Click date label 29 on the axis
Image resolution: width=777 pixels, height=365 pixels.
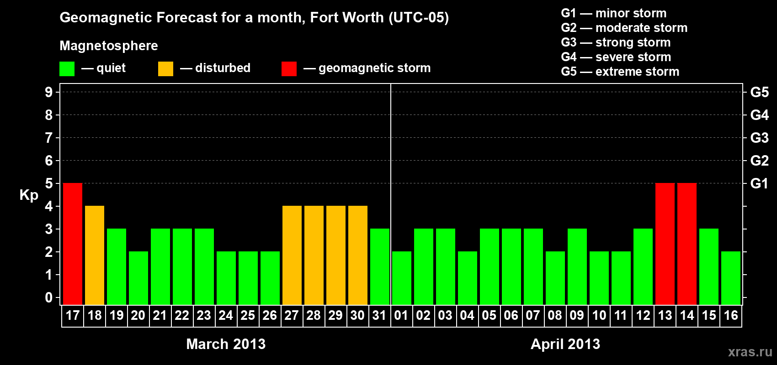tap(335, 315)
